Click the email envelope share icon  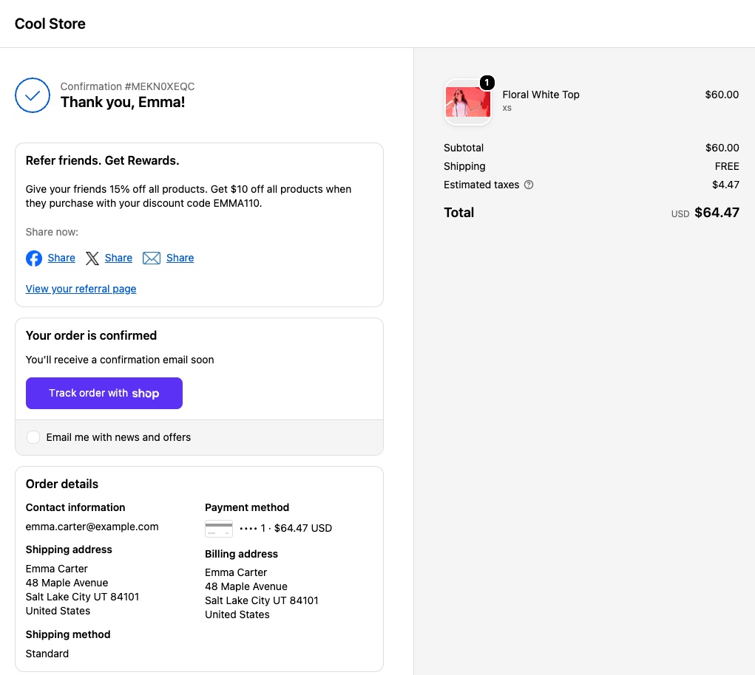point(151,258)
